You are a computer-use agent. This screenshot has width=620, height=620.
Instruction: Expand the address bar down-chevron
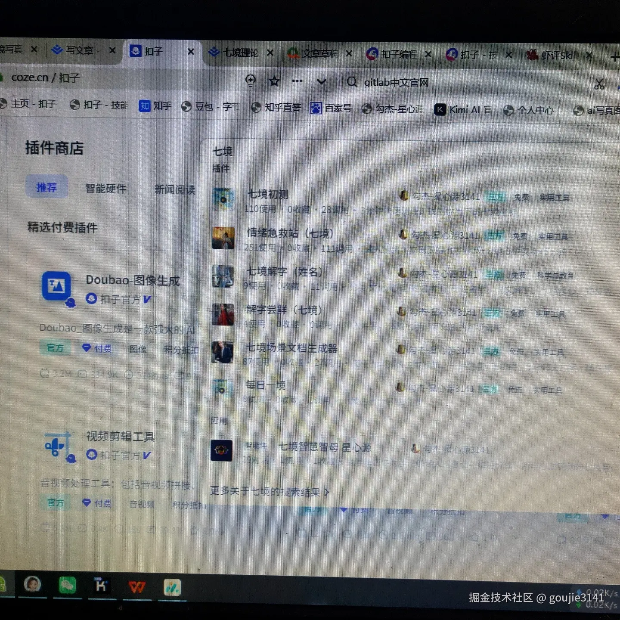point(321,81)
